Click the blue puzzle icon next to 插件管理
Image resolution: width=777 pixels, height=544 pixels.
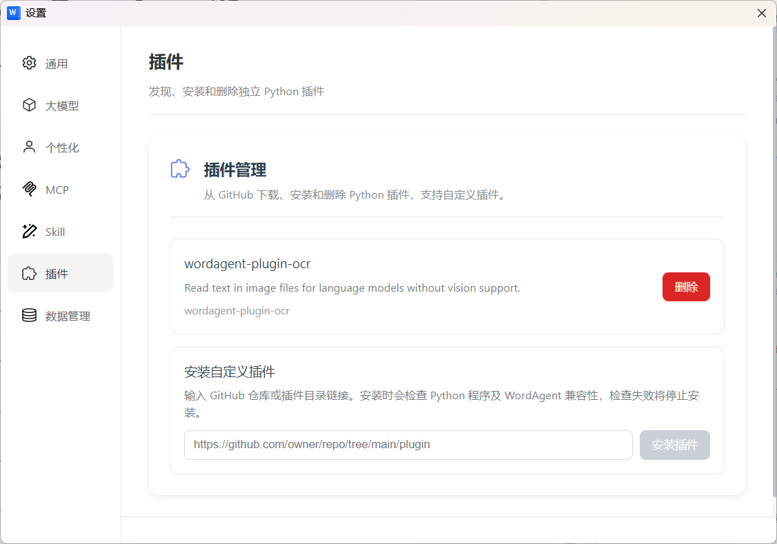point(180,169)
